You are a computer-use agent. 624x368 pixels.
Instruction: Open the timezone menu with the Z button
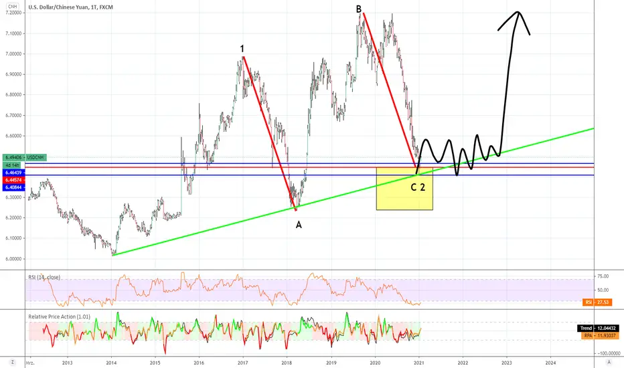click(x=12, y=363)
